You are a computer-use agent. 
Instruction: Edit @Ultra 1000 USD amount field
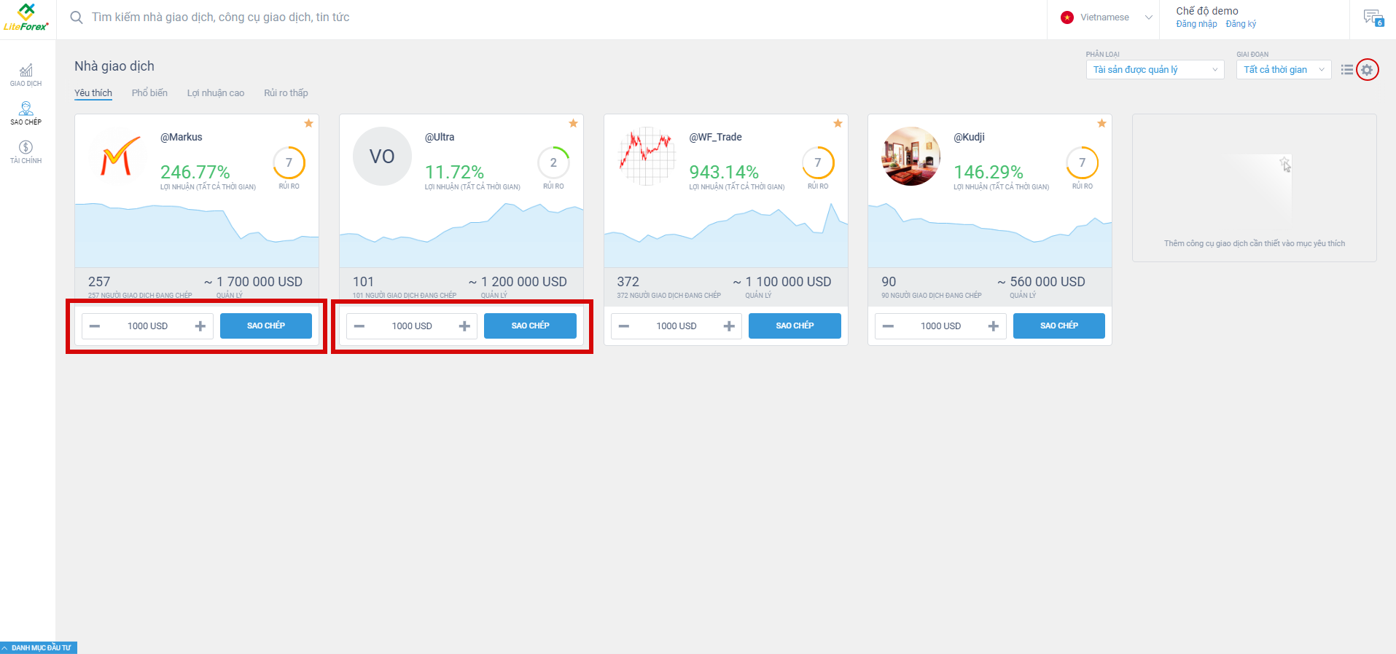pos(412,326)
